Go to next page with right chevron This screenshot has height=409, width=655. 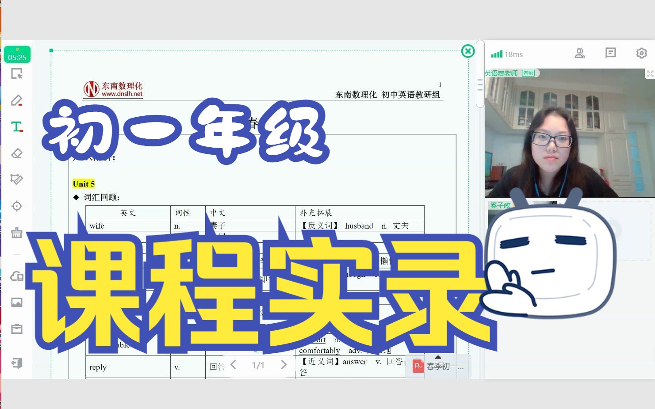(283, 364)
